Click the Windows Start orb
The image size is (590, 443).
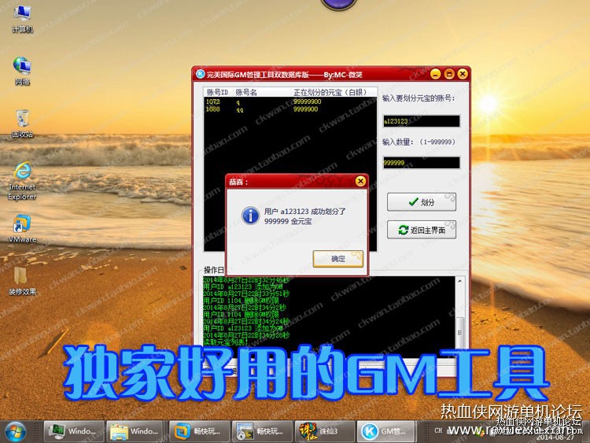tap(16, 431)
